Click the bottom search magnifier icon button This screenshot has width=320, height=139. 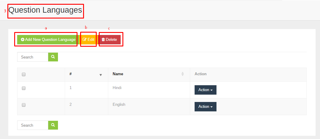tap(53, 125)
